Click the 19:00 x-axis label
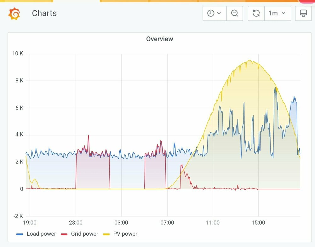 (x=30, y=222)
